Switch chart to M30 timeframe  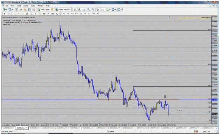point(76,14)
